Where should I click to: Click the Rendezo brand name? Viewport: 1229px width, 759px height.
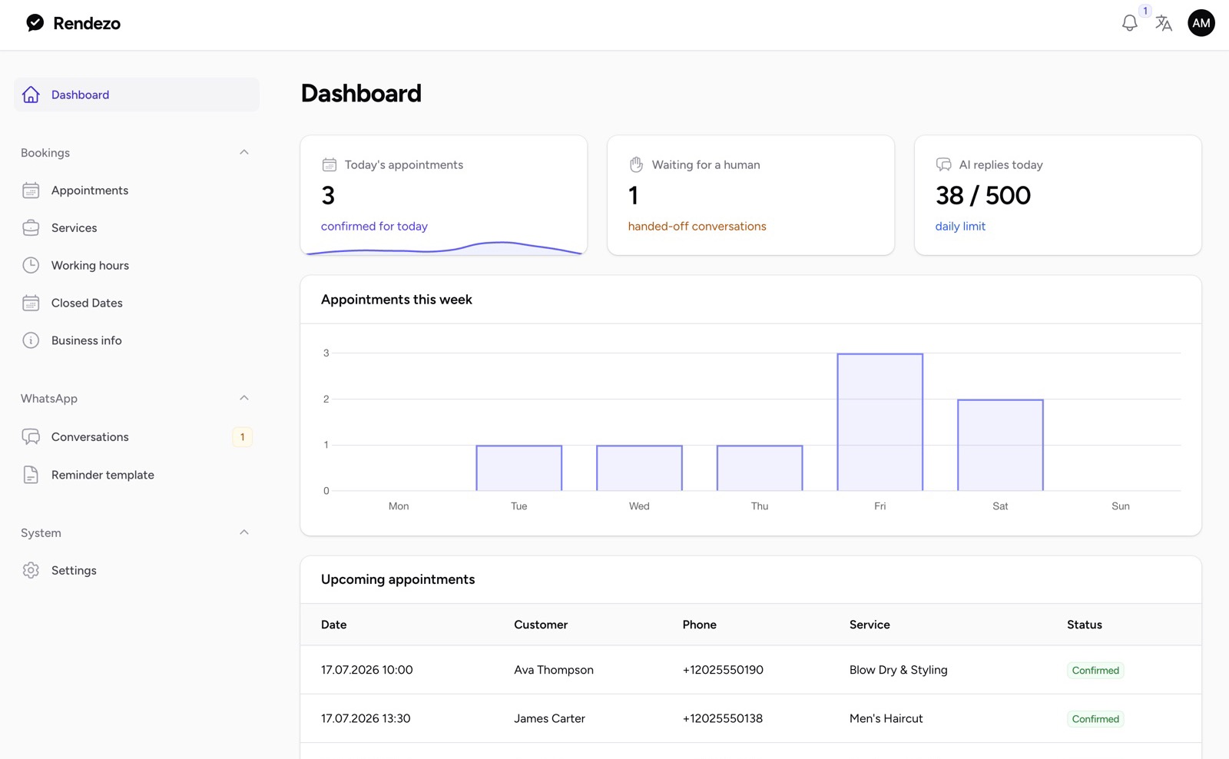coord(87,23)
